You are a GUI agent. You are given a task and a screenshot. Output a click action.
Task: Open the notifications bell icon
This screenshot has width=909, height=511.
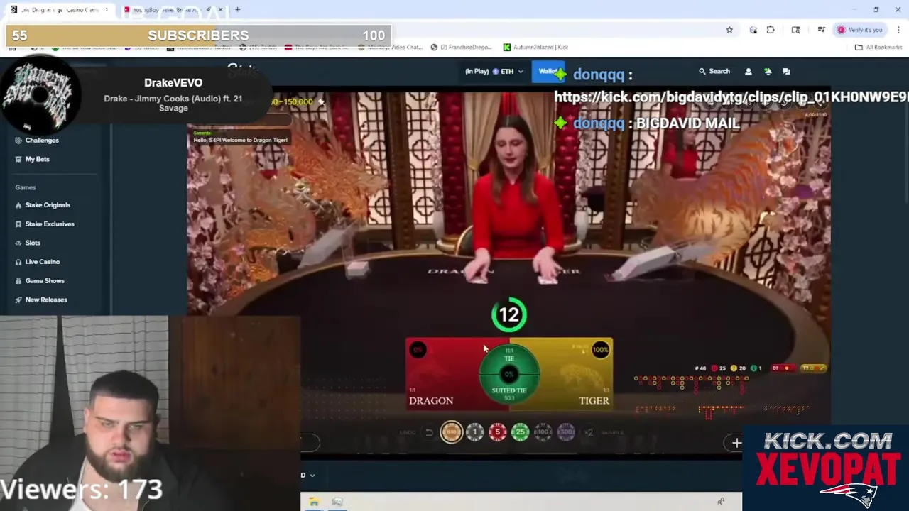pyautogui.click(x=767, y=71)
